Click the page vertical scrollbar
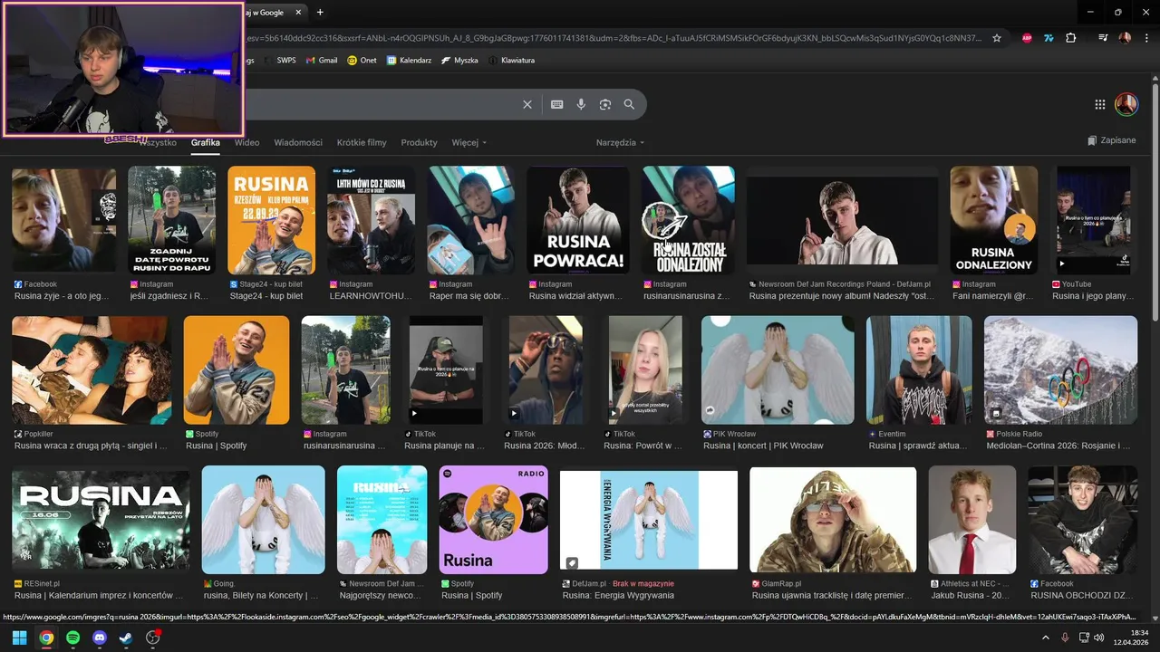 pos(1155,204)
